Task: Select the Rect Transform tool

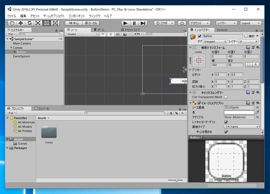Action: pos(47,23)
